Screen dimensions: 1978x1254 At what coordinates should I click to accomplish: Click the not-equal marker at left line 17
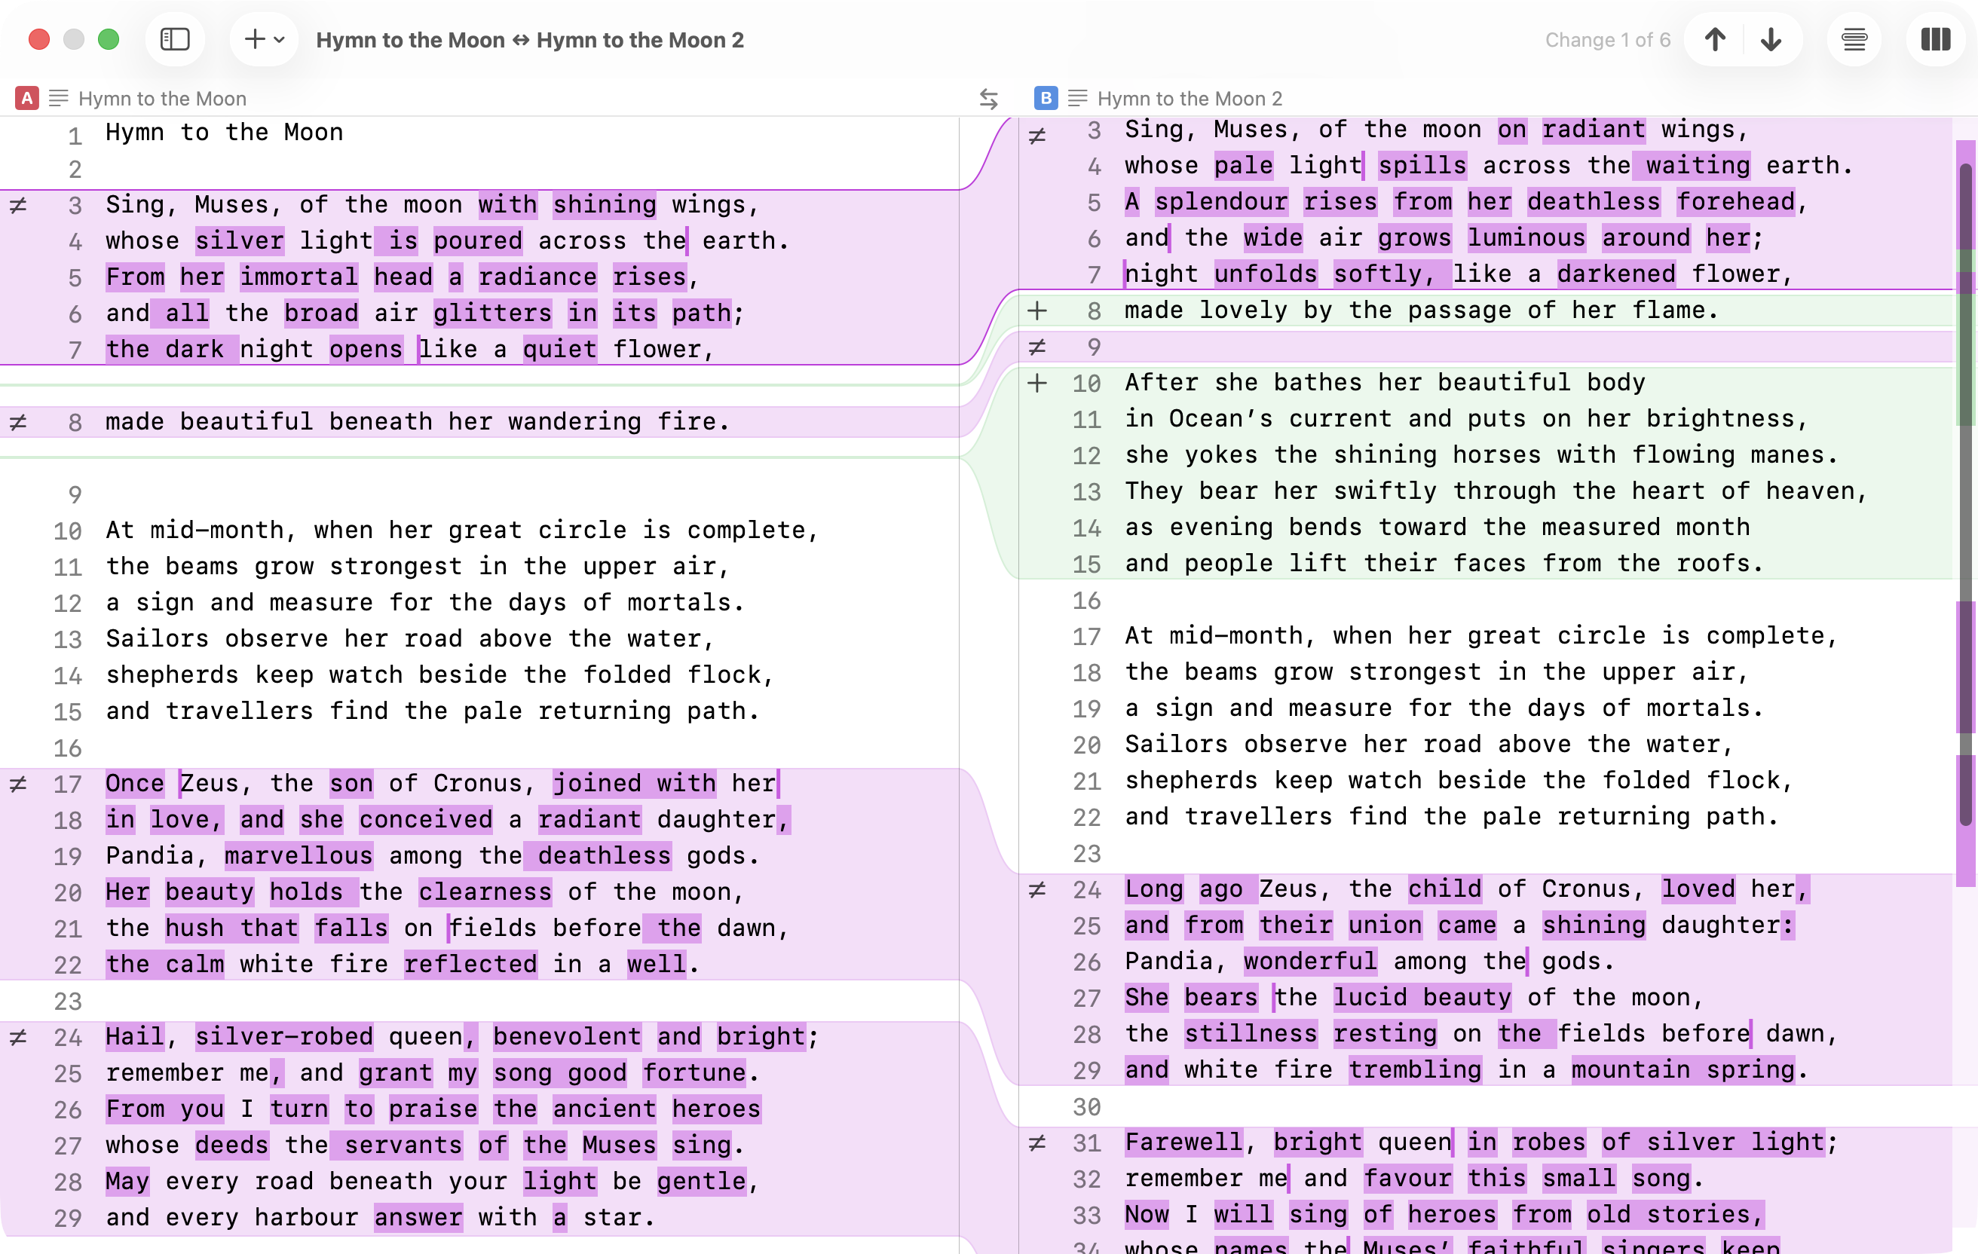tap(18, 785)
